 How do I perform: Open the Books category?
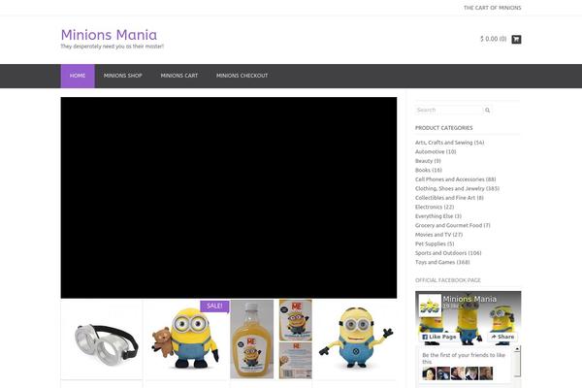[x=429, y=170]
